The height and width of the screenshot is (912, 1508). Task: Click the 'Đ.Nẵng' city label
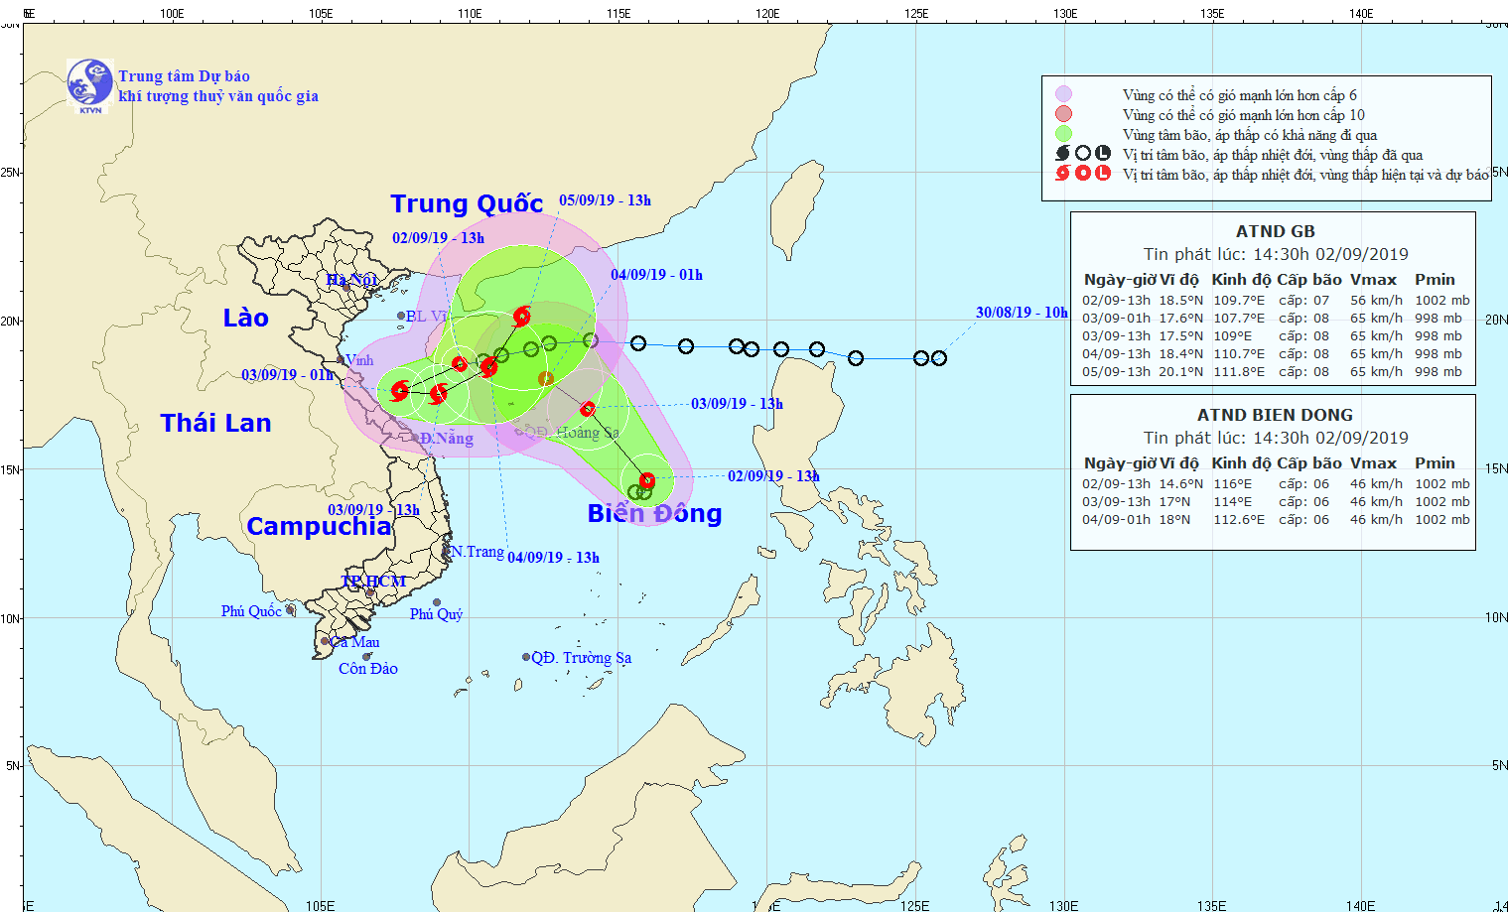(x=446, y=438)
